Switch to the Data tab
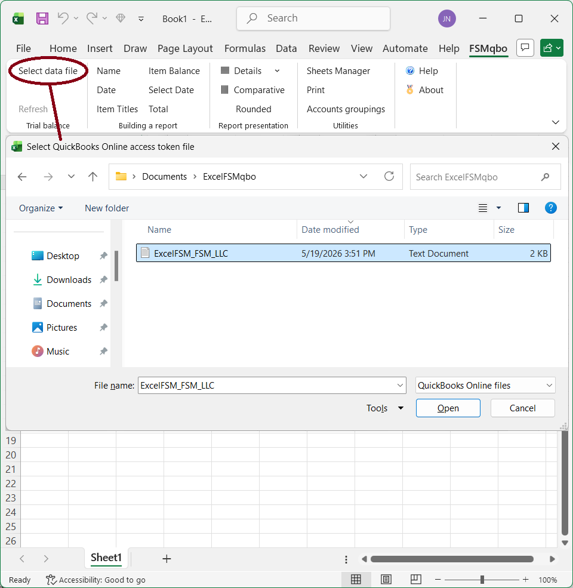 (286, 48)
